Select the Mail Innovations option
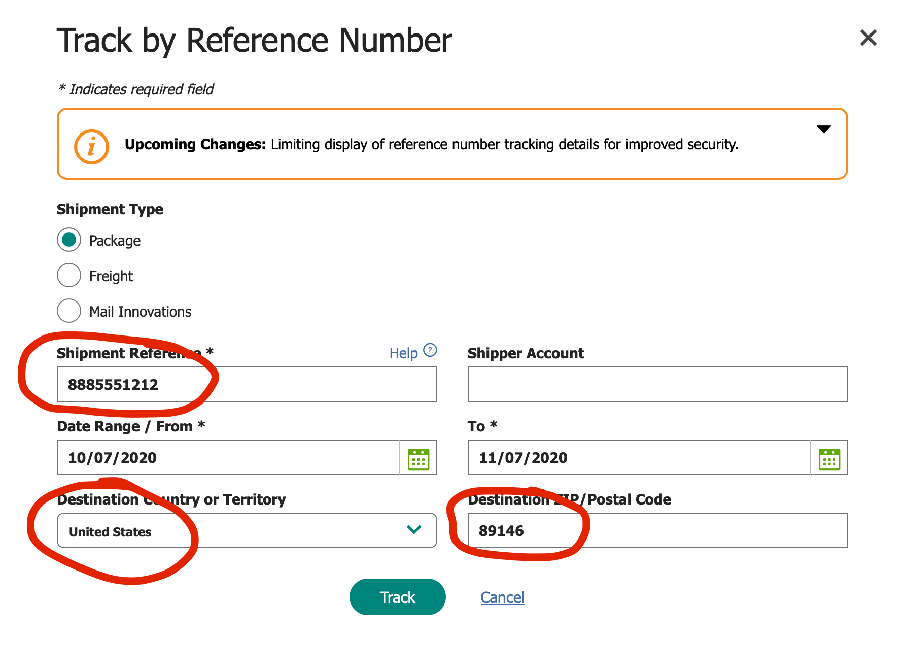The image size is (906, 671). pyautogui.click(x=69, y=311)
